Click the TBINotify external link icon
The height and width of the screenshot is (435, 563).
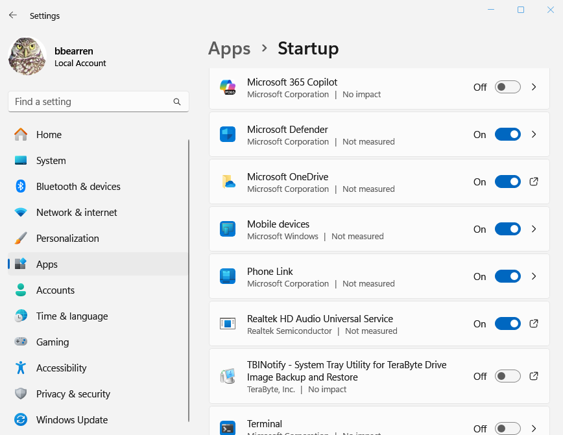(x=534, y=376)
